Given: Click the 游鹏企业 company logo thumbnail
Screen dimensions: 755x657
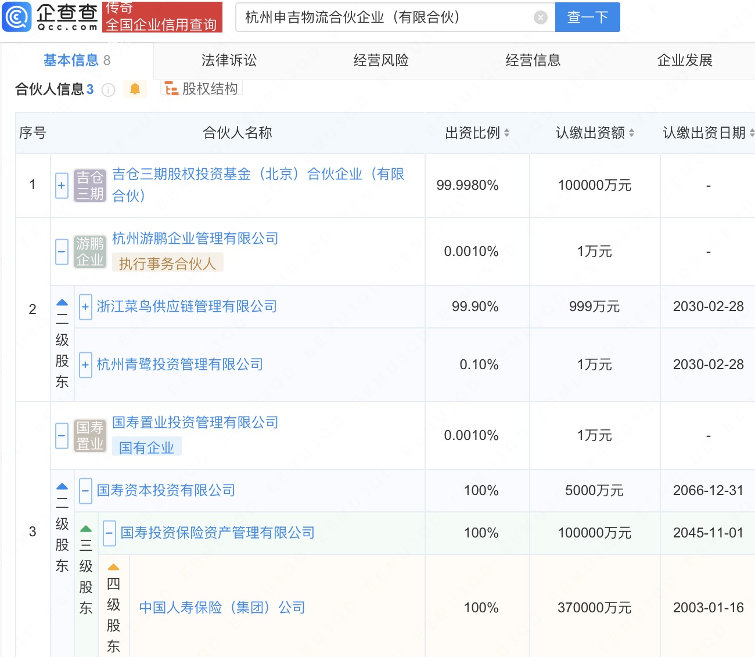Looking at the screenshot, I should point(90,252).
